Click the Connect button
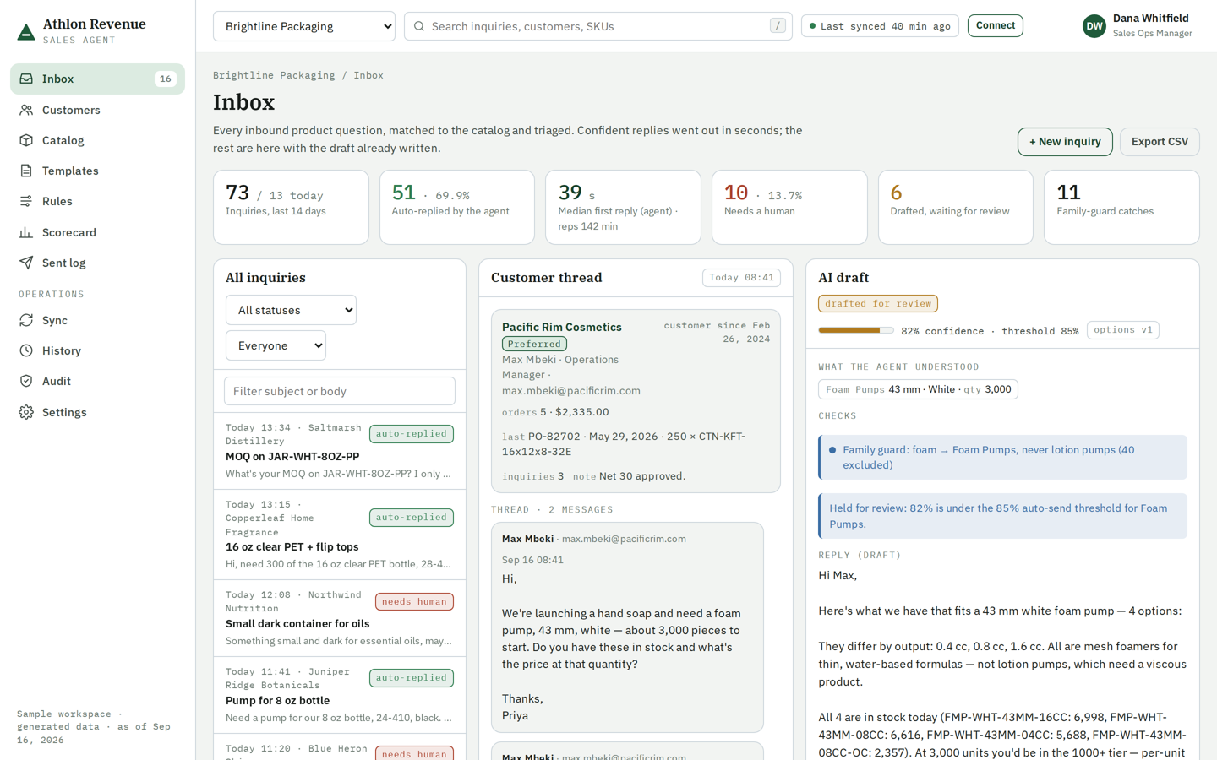The width and height of the screenshot is (1217, 760). click(996, 26)
